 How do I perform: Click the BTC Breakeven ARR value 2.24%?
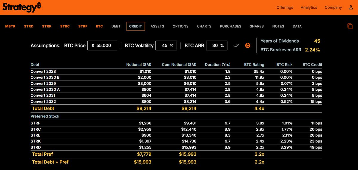(x=312, y=50)
